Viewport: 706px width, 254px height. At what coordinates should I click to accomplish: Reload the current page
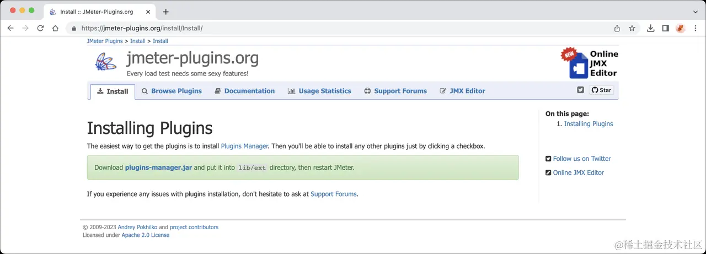pyautogui.click(x=40, y=28)
